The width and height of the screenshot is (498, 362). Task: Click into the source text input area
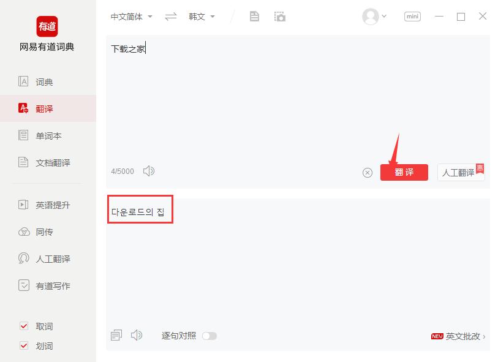coord(298,99)
